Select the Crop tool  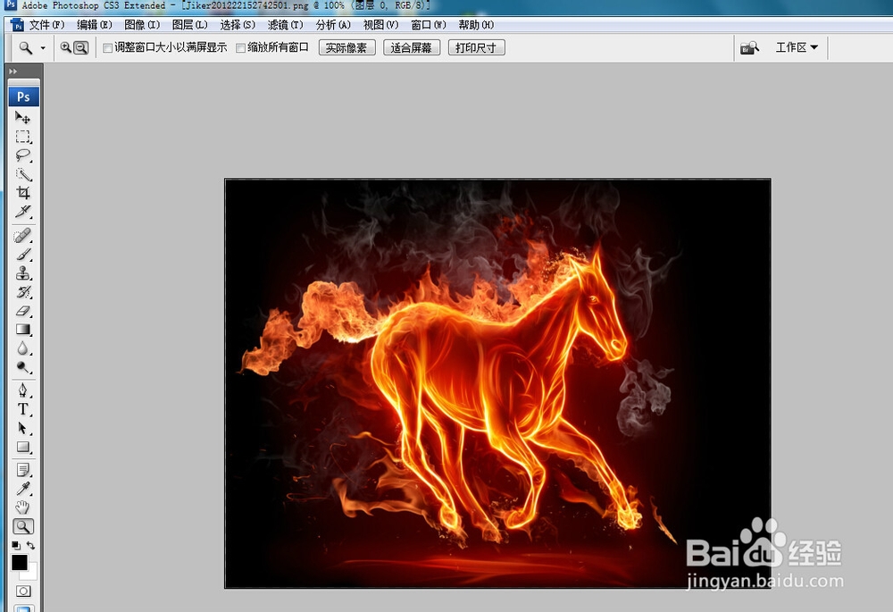[x=23, y=193]
